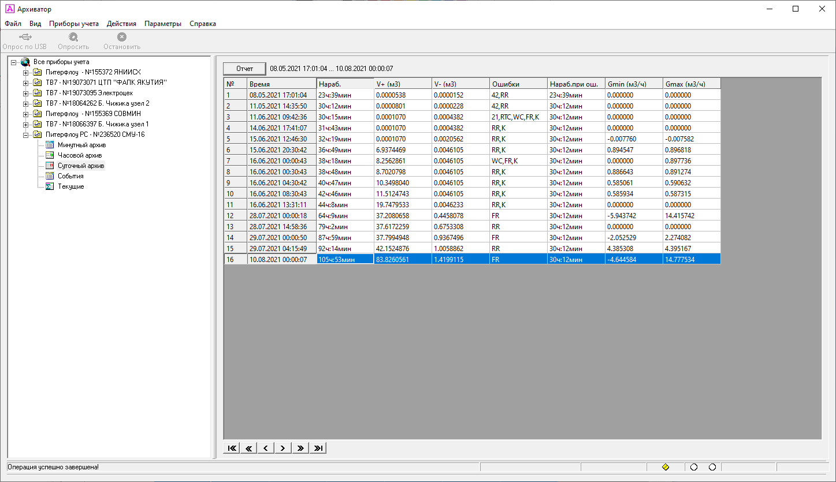Expand Питерфлоу №155369 СОВМИН node
This screenshot has height=482, width=836.
(x=25, y=114)
